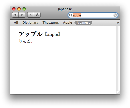The width and height of the screenshot is (130, 108).
Task: Clear the search field with X icon
Action: click(115, 15)
